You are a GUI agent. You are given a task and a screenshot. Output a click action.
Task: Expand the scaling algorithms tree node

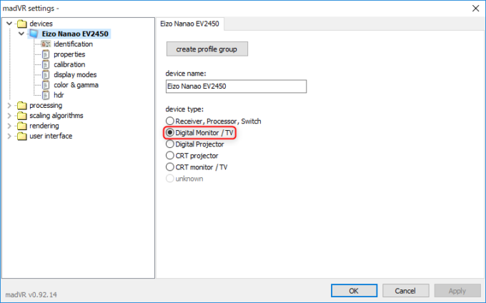[9, 116]
